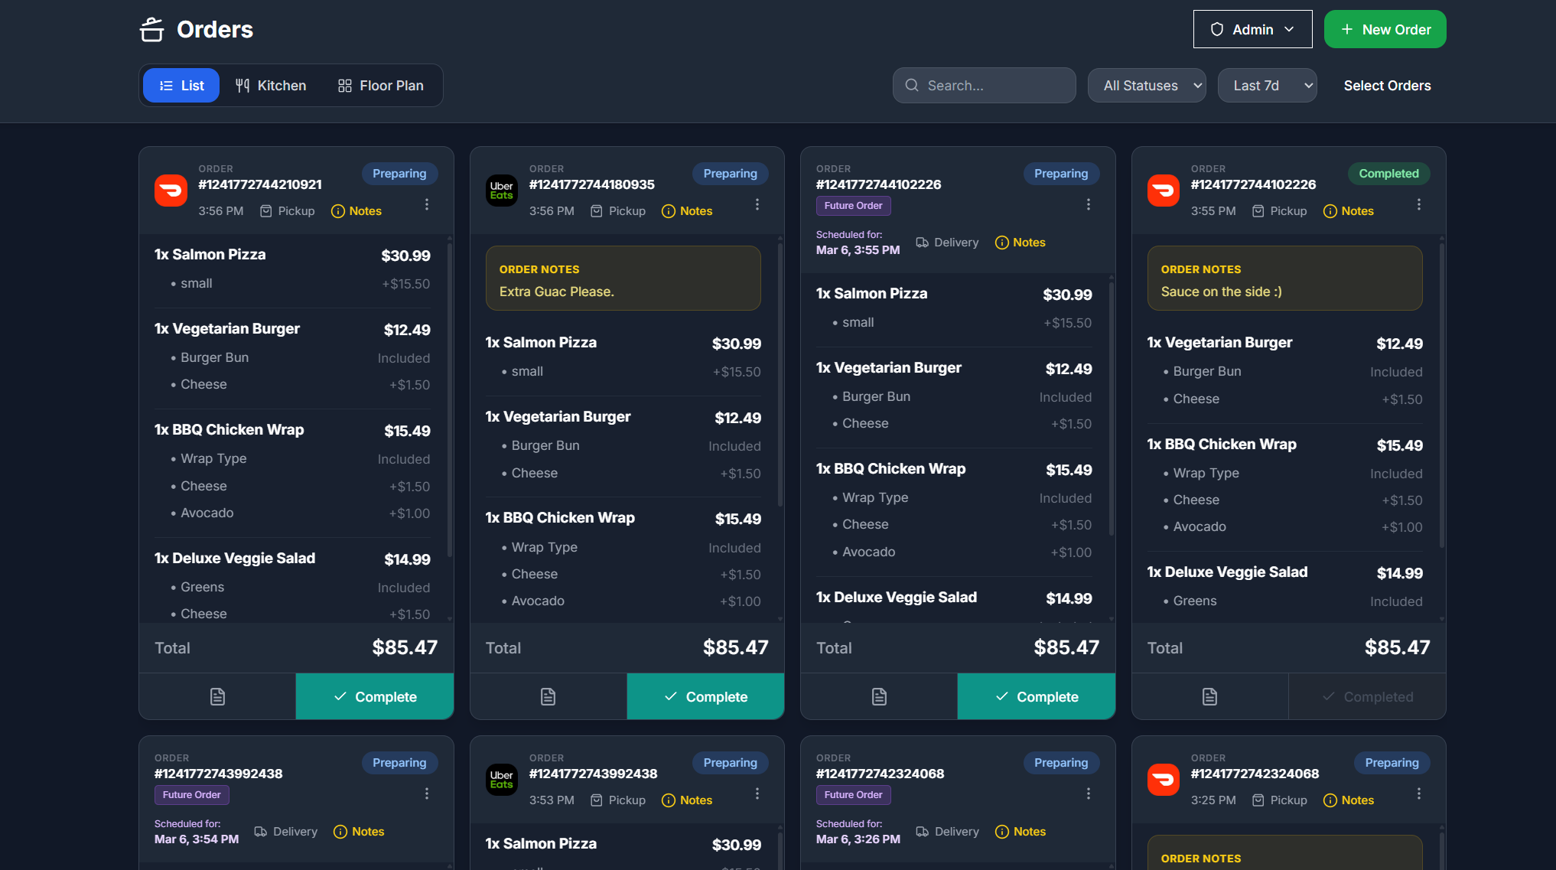Click Uber Eats logo on order #1241772744180935

[x=502, y=191]
